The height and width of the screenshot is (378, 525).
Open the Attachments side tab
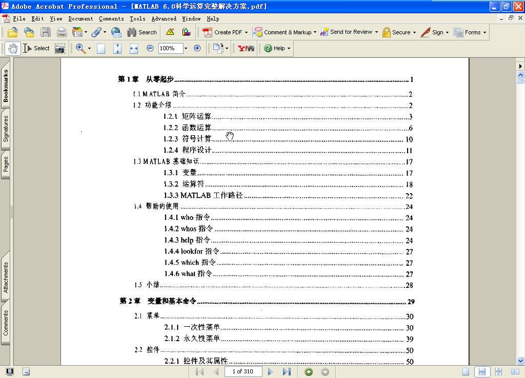[x=6, y=278]
